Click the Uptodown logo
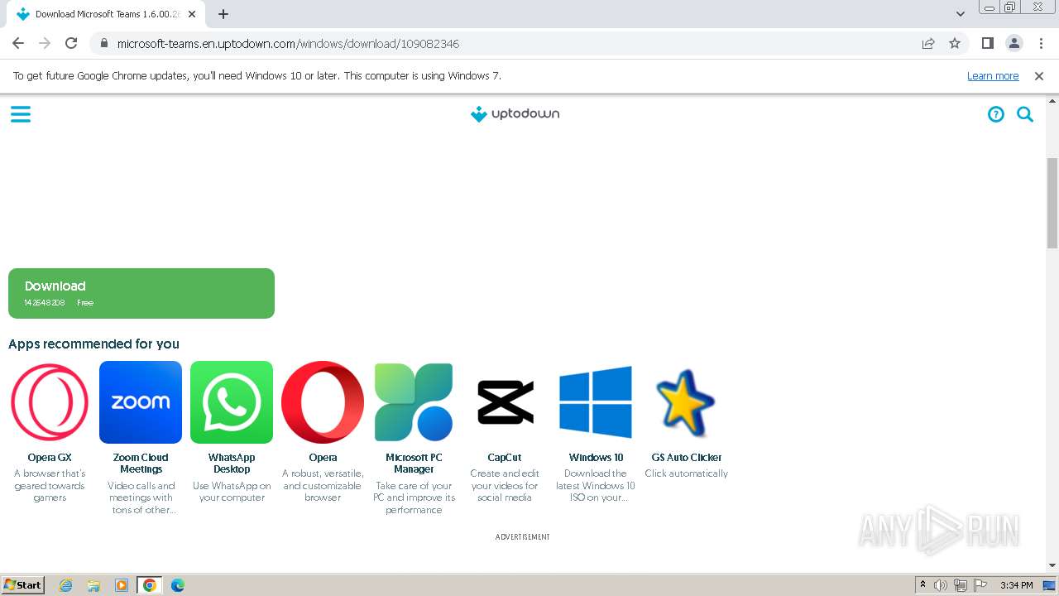This screenshot has width=1059, height=596. [515, 114]
